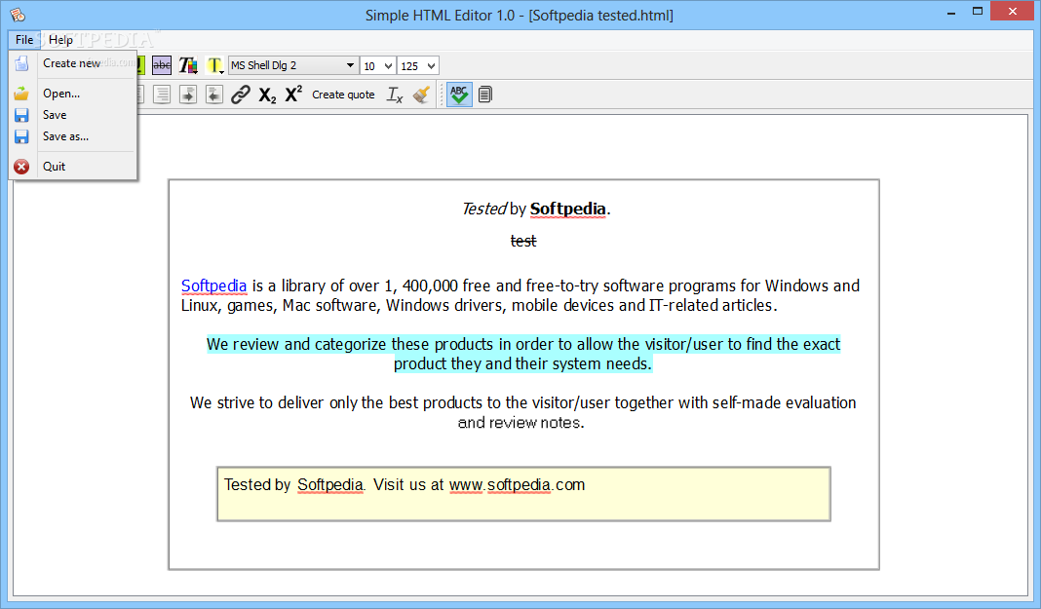Click the We strive to deliver paragraph
This screenshot has width=1041, height=609.
tap(523, 412)
